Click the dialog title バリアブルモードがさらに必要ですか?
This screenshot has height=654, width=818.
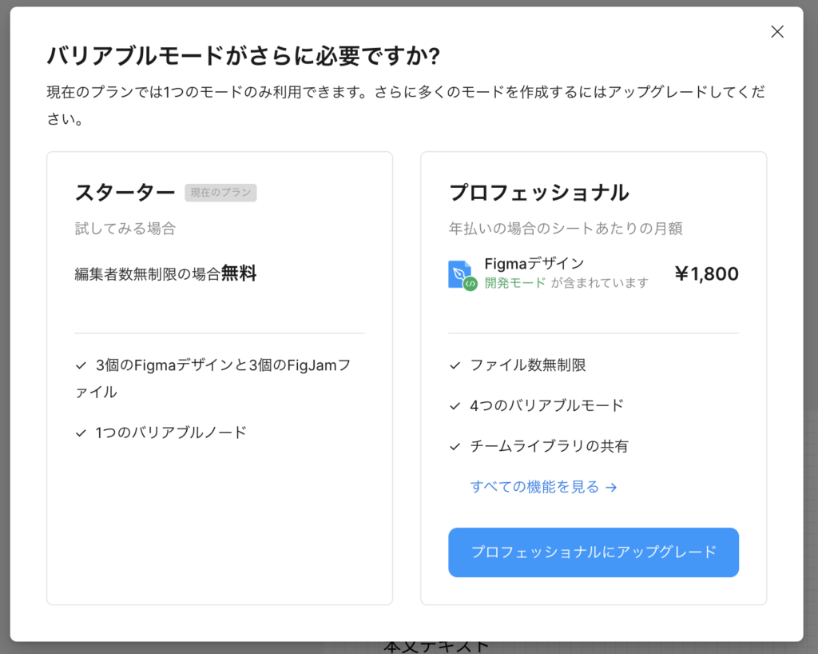[x=244, y=57]
